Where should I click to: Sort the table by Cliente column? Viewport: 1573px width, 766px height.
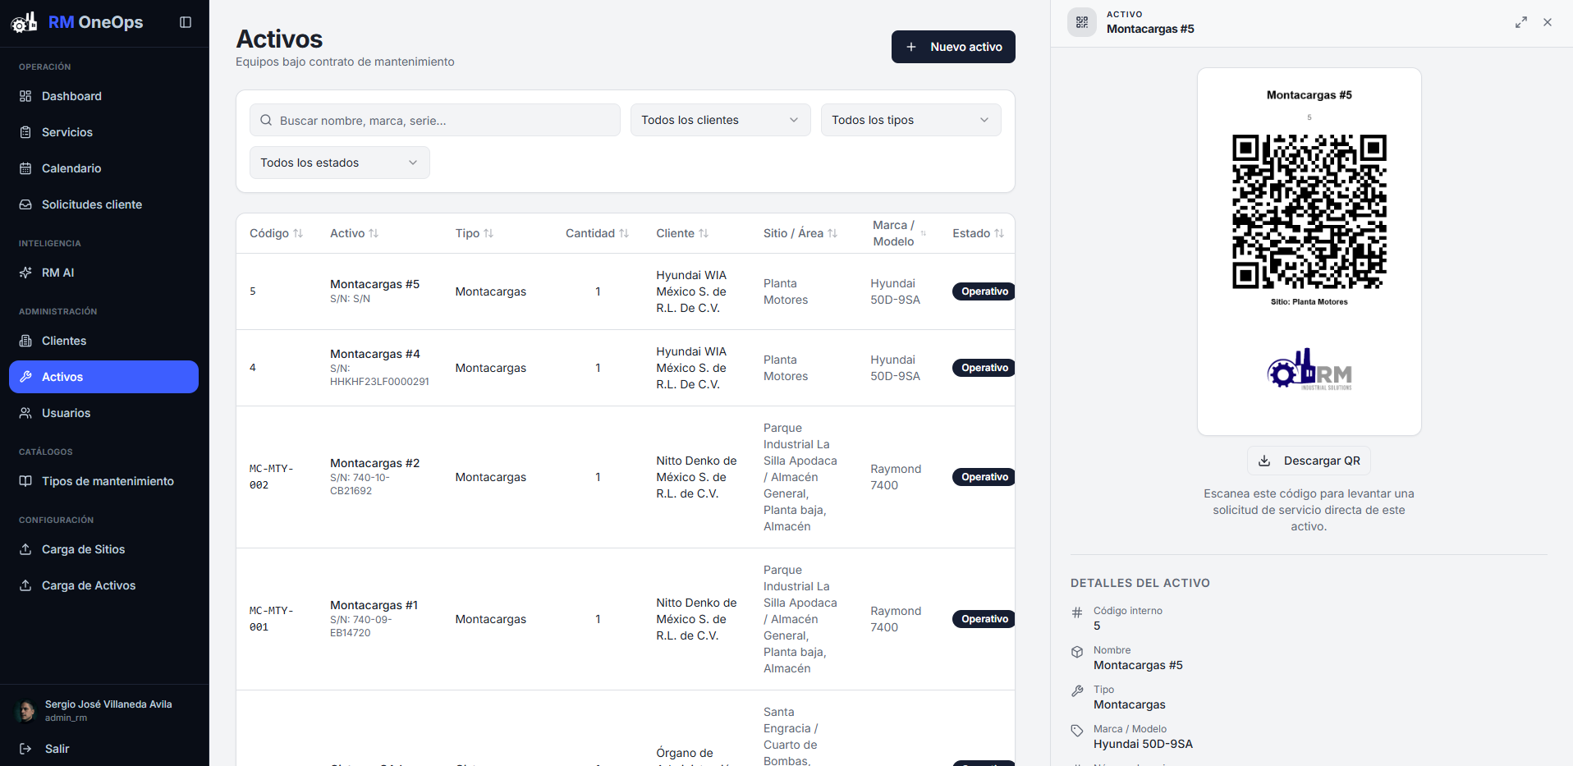682,233
